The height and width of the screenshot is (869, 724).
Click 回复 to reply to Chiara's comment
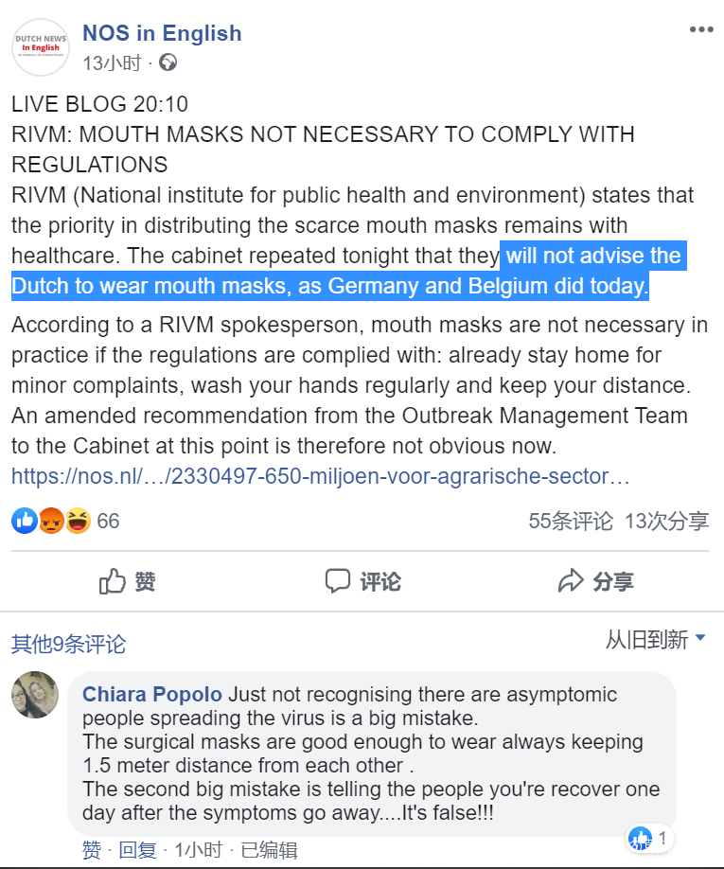[x=138, y=850]
